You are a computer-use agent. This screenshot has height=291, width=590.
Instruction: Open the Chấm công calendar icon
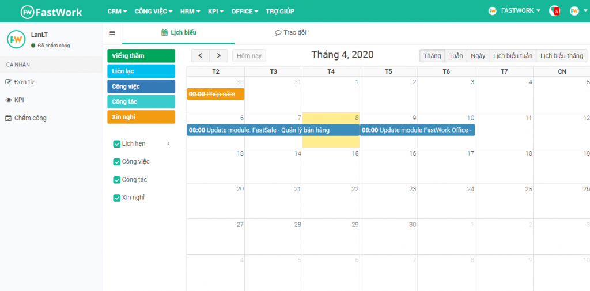(x=9, y=118)
